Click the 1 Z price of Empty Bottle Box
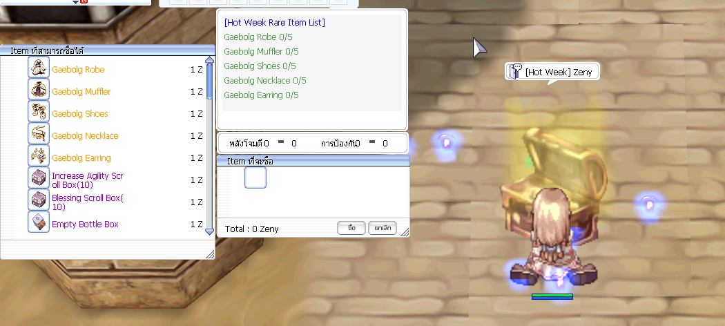Screen dimensions: 725x326 197,224
